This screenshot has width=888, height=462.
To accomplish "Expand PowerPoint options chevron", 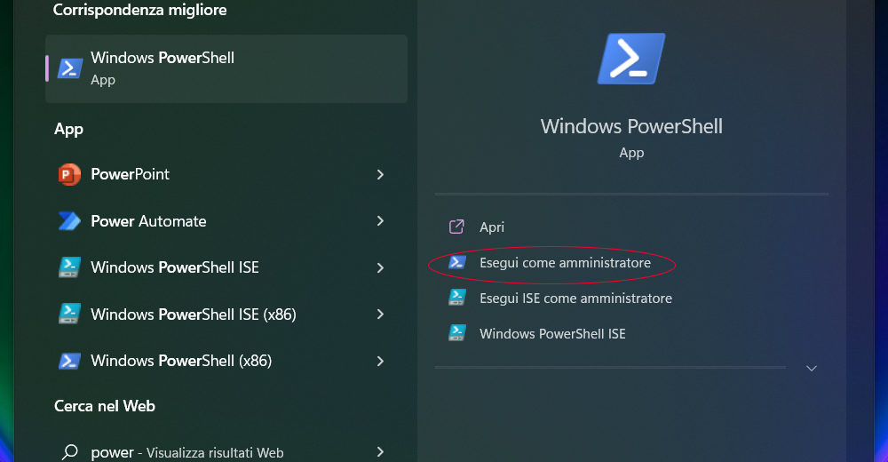I will 380,175.
